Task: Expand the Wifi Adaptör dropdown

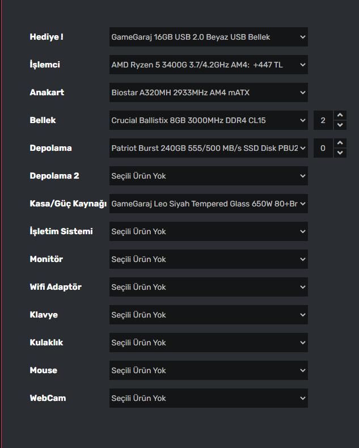Action: (208, 287)
